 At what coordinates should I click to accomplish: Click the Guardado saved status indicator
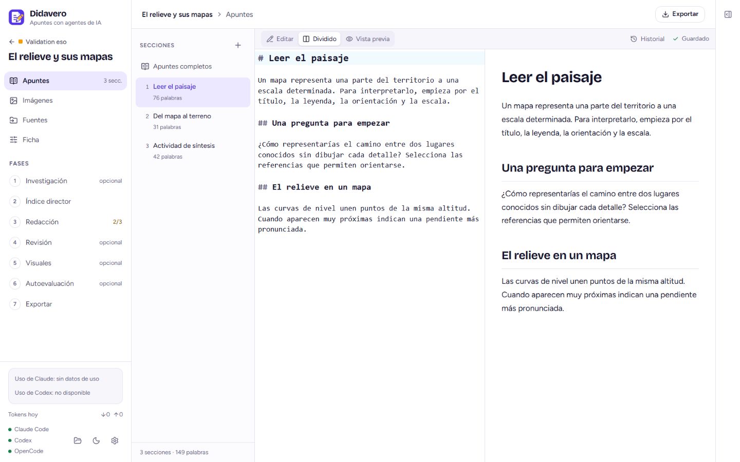coord(691,39)
